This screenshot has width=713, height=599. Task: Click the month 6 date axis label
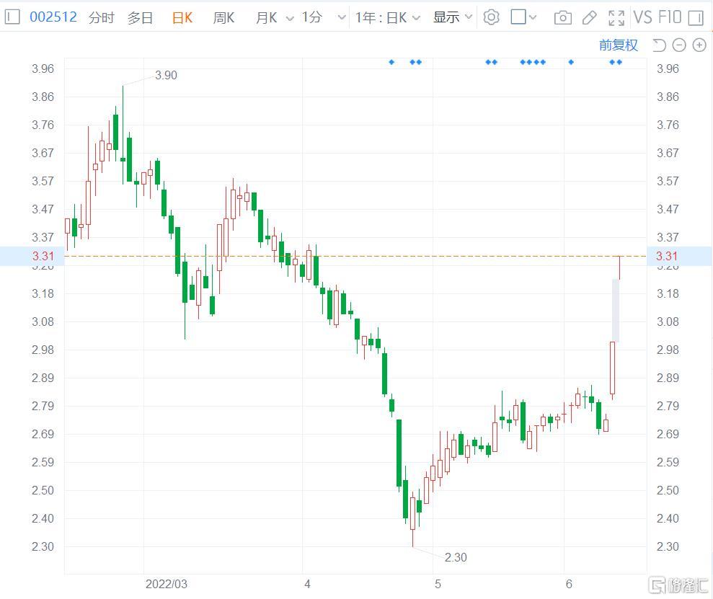[x=569, y=584]
